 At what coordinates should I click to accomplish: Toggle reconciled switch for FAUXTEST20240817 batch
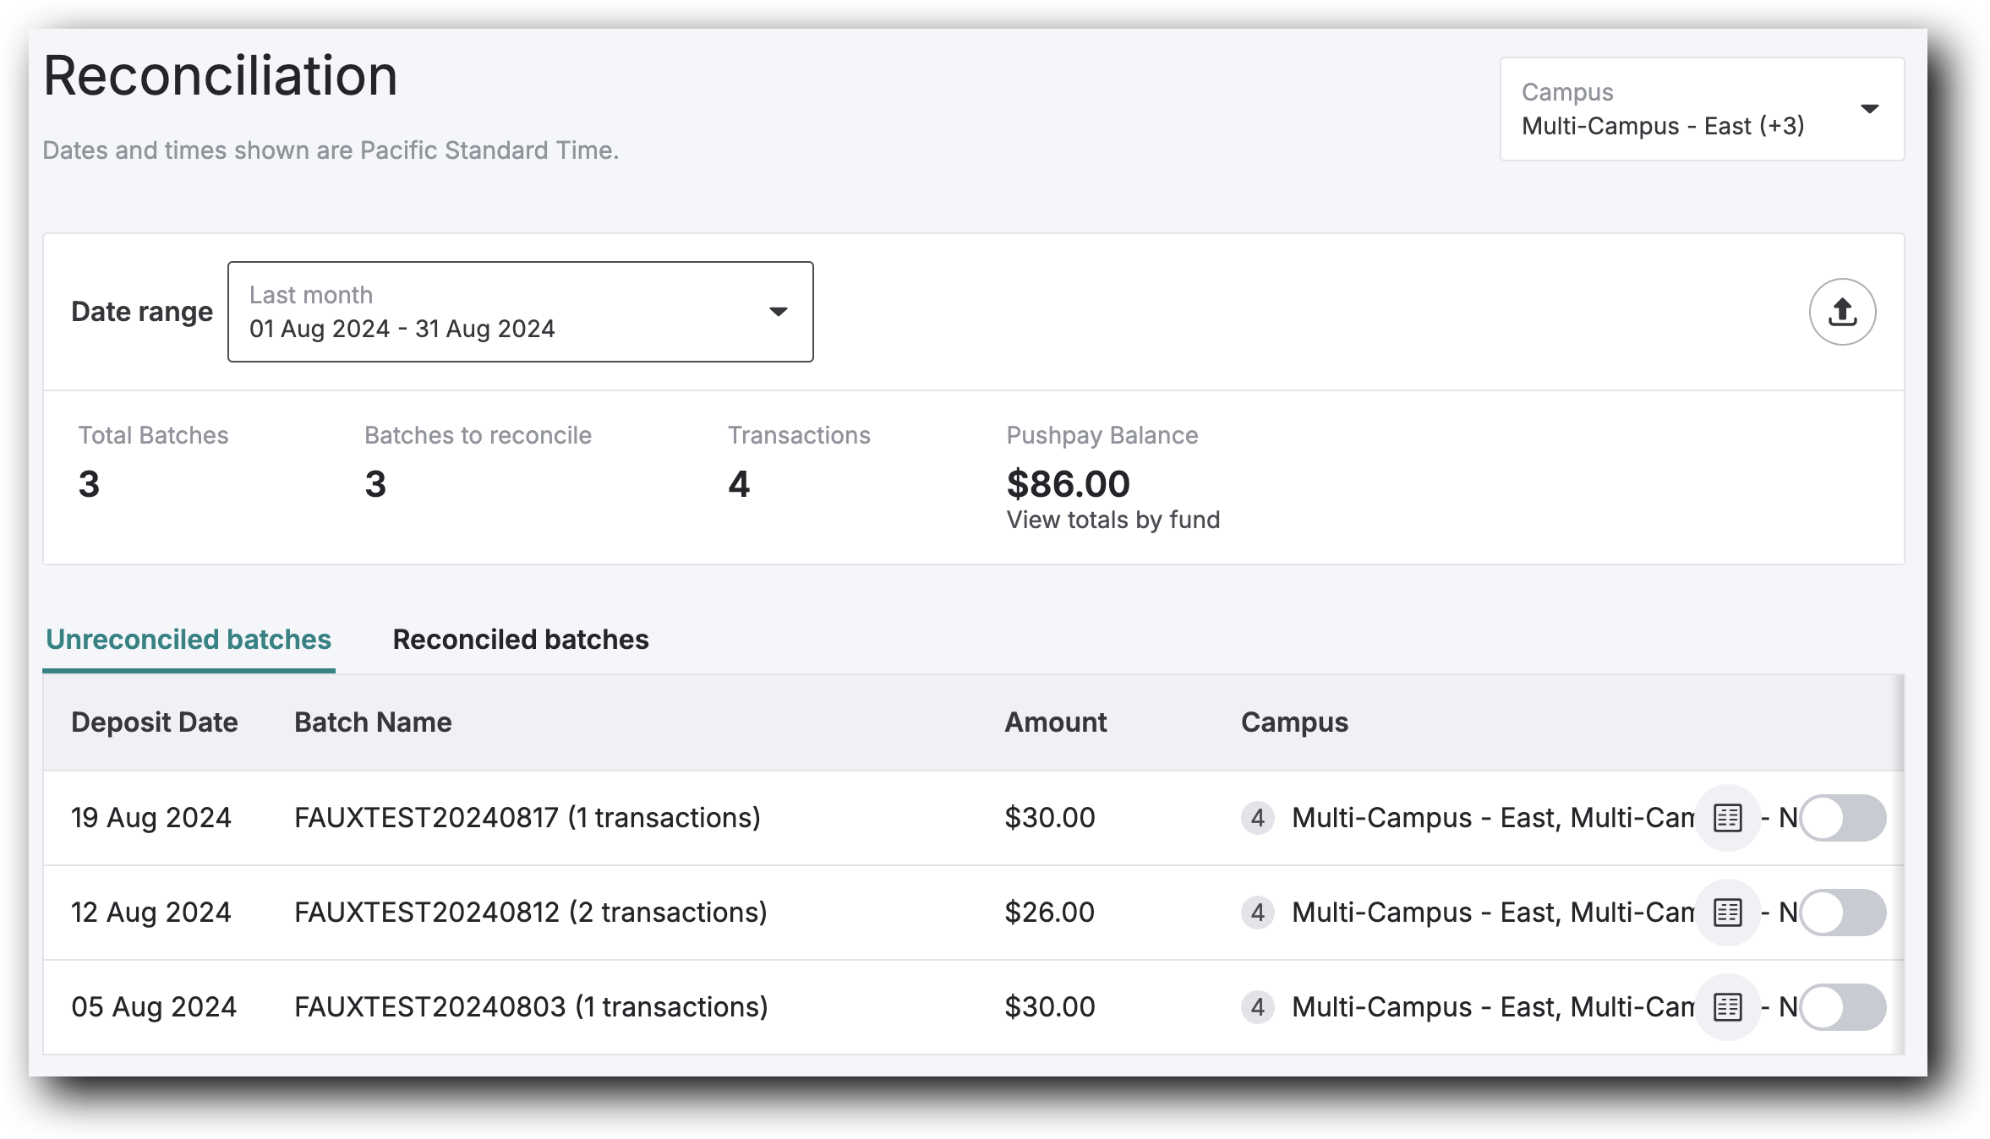point(1842,818)
